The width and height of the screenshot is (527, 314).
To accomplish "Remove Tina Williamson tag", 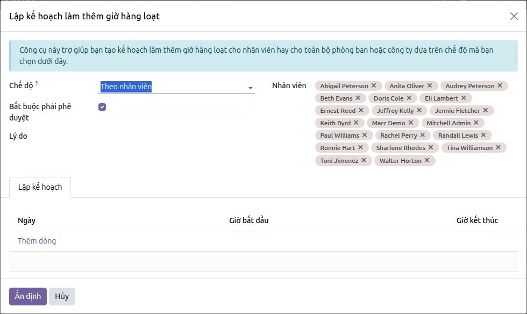I will (498, 147).
